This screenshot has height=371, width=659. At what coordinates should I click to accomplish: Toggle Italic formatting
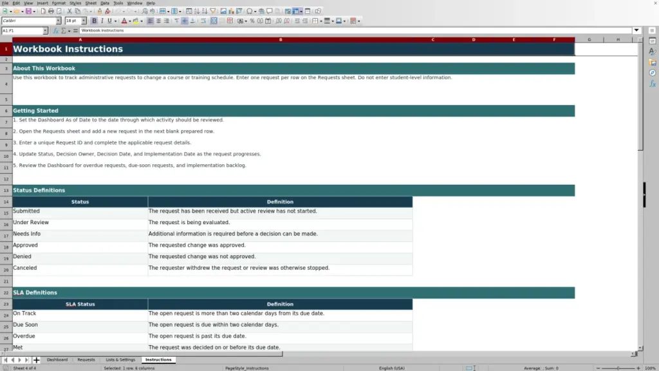[102, 21]
